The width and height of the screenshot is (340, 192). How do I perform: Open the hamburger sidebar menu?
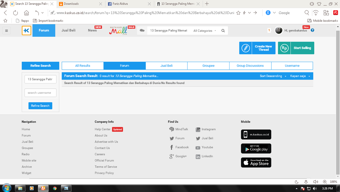click(x=7, y=31)
